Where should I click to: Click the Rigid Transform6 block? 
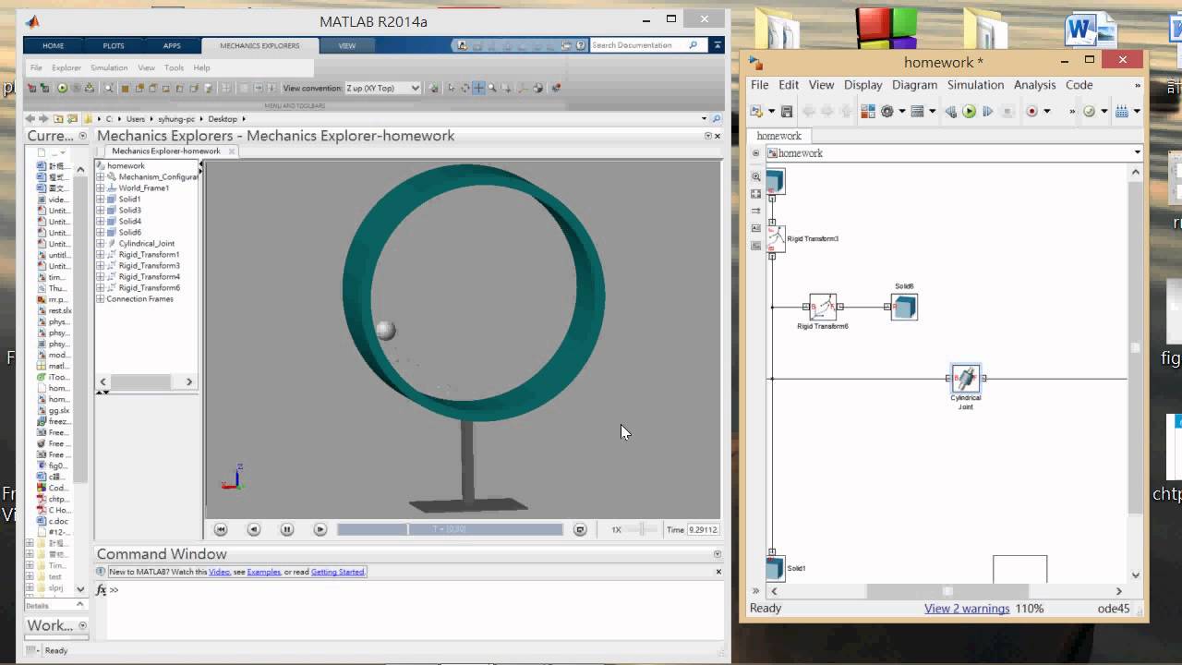(823, 307)
